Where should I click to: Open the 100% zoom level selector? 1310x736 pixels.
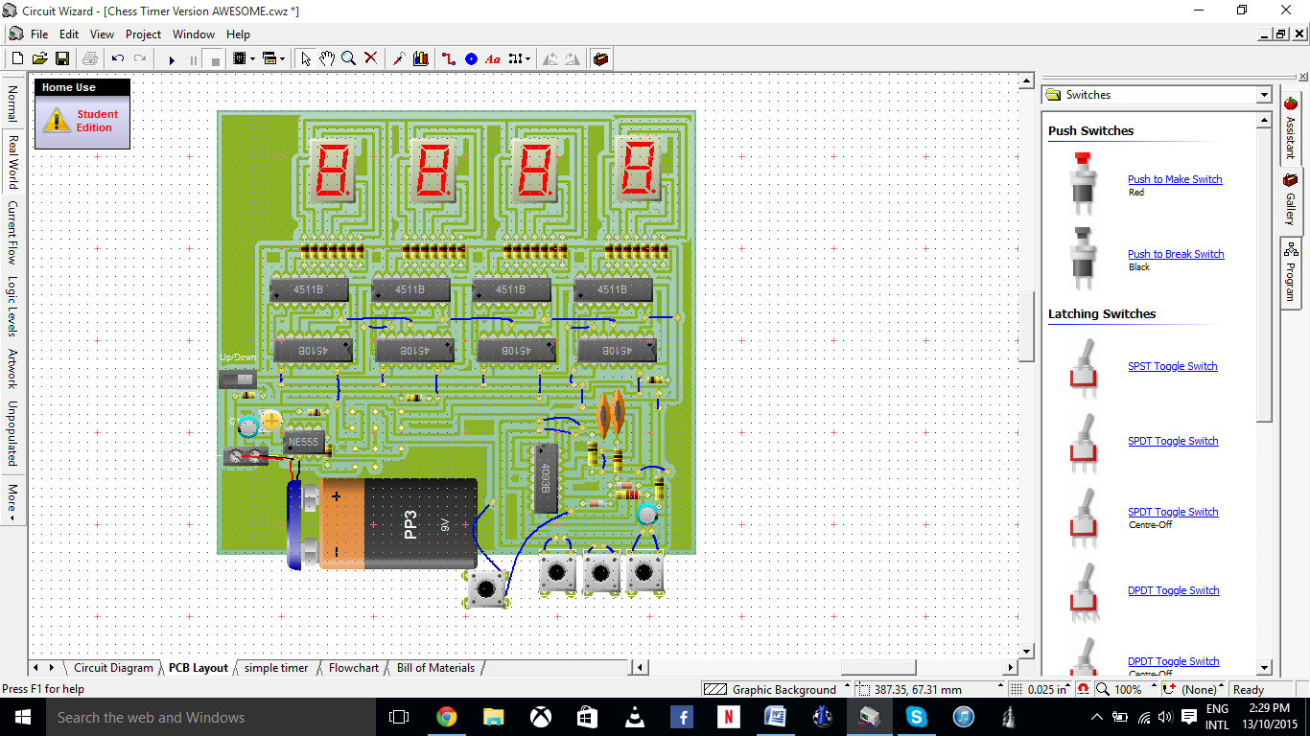point(1128,689)
